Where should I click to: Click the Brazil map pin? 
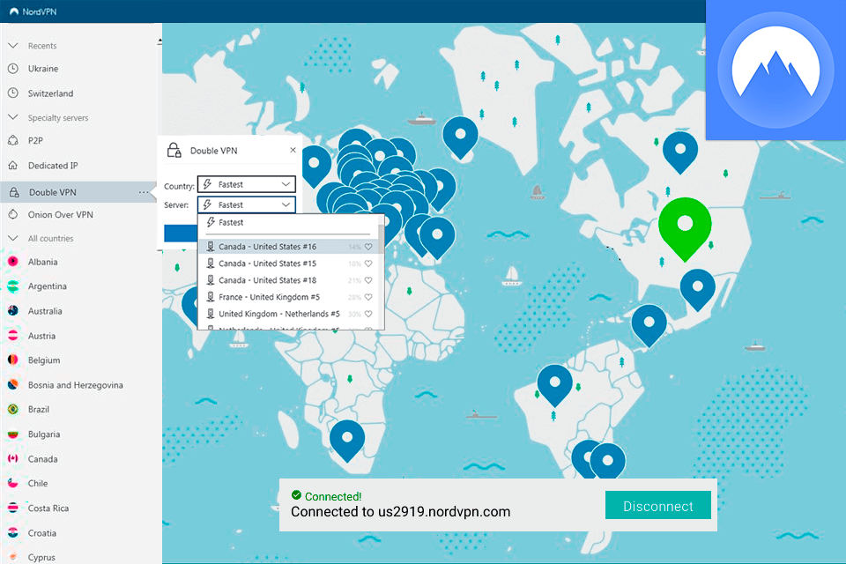coord(554,383)
